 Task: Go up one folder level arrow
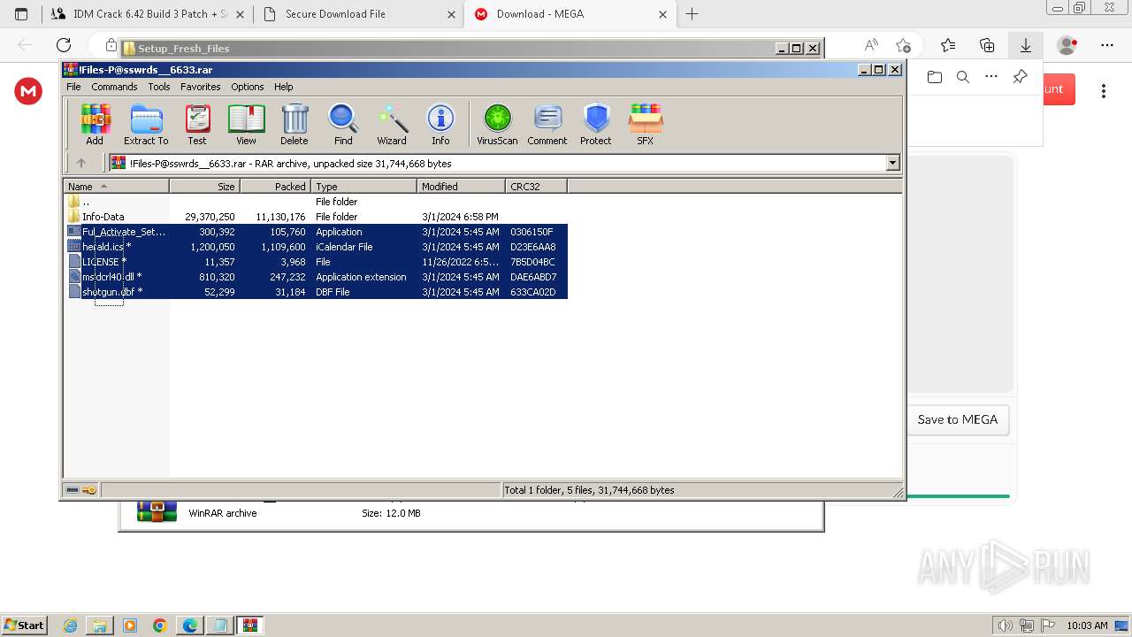(x=81, y=163)
